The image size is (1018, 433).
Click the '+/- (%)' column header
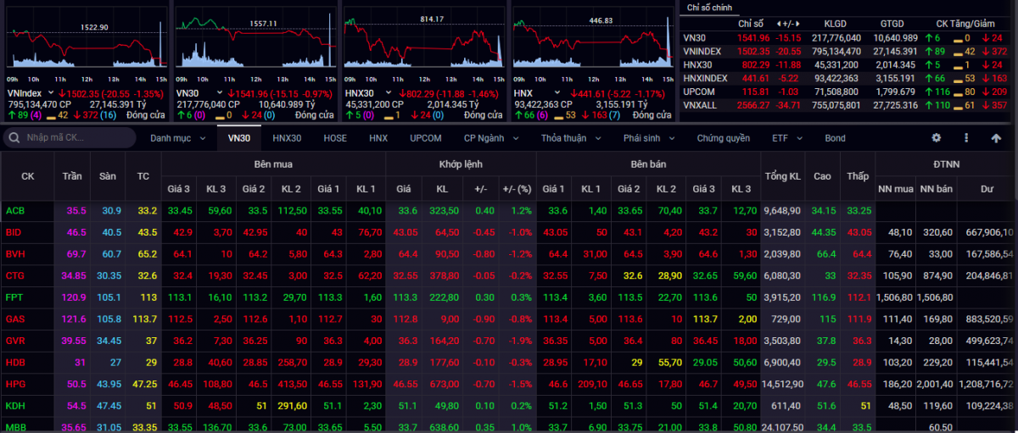[x=517, y=188]
